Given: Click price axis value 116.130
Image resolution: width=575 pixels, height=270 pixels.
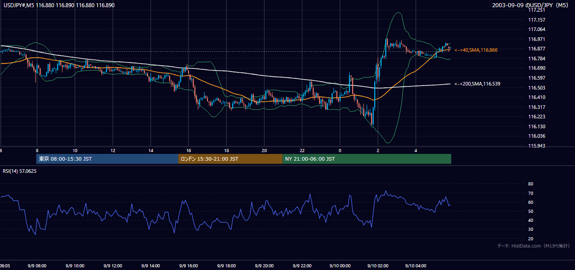Looking at the screenshot, I should [536, 126].
